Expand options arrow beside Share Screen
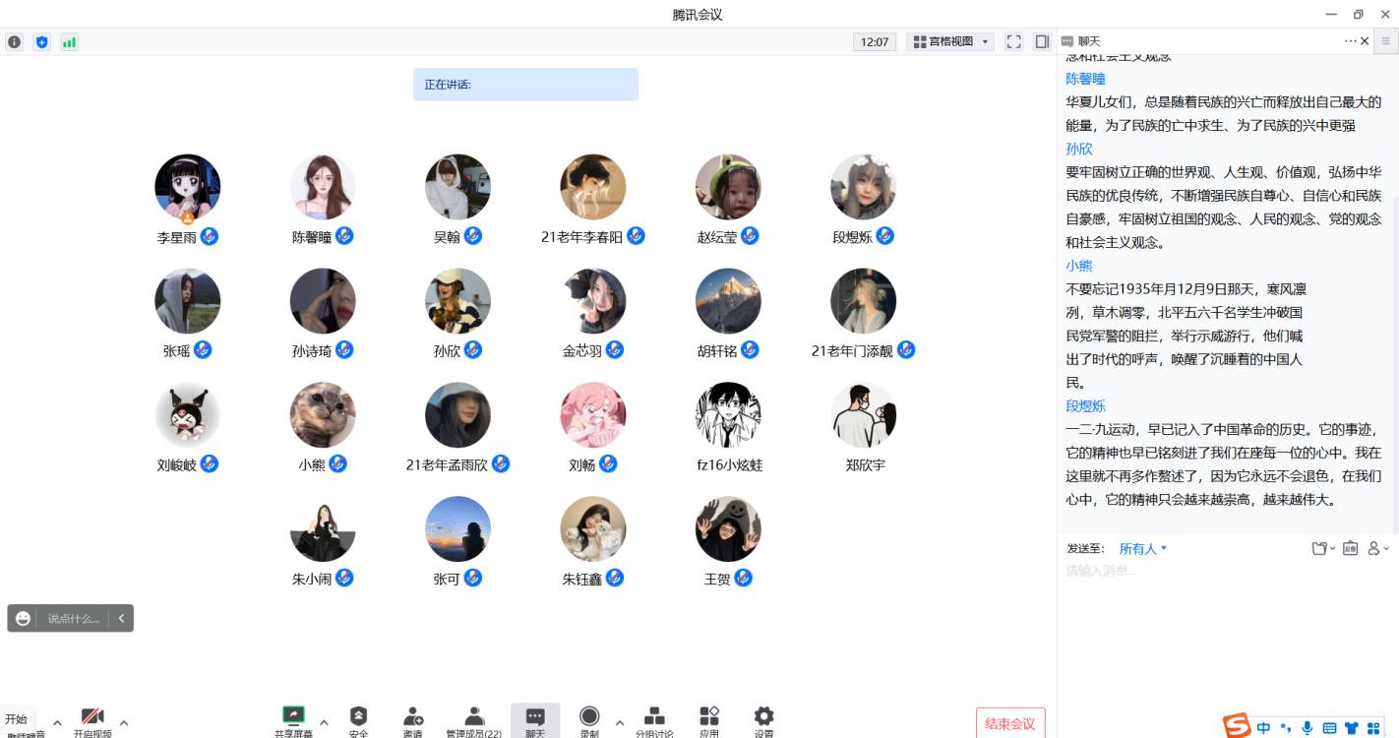The width and height of the screenshot is (1399, 738). point(324,723)
